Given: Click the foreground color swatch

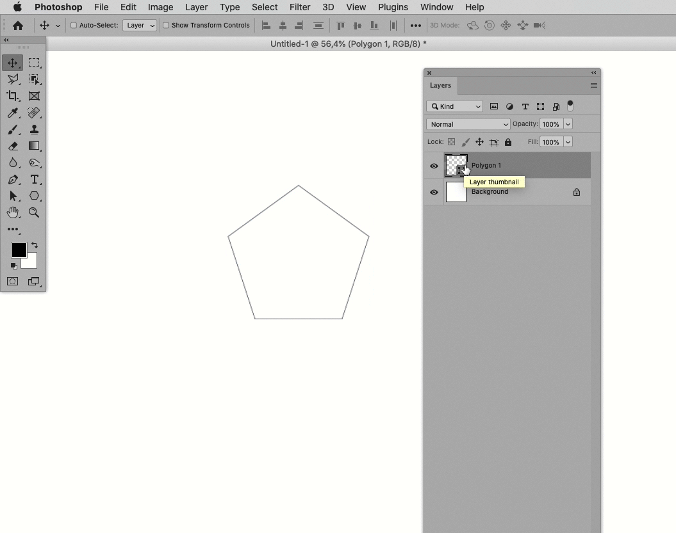Looking at the screenshot, I should tap(18, 249).
